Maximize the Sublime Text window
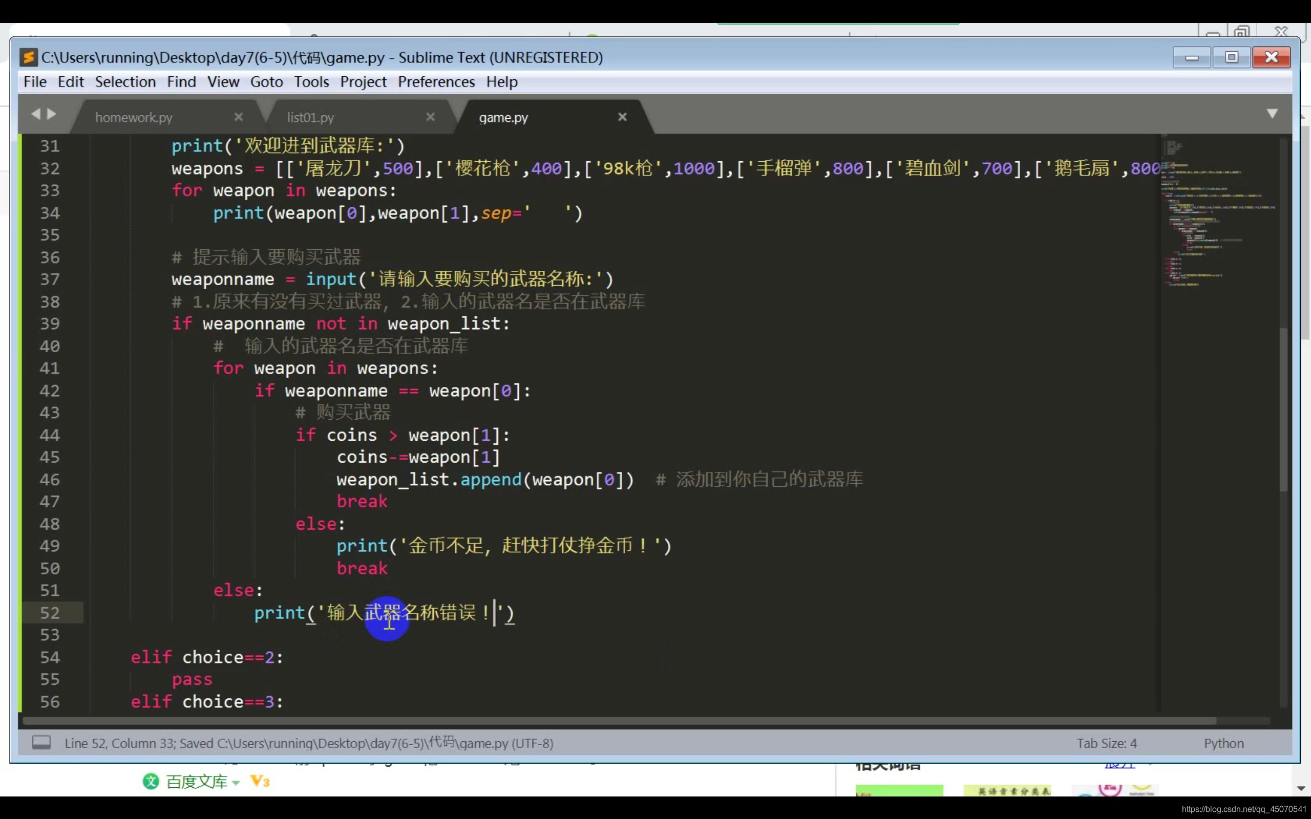Viewport: 1311px width, 819px height. [1231, 57]
